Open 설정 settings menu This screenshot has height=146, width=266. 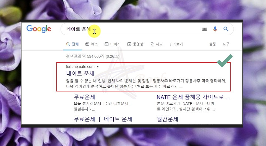click(212, 44)
